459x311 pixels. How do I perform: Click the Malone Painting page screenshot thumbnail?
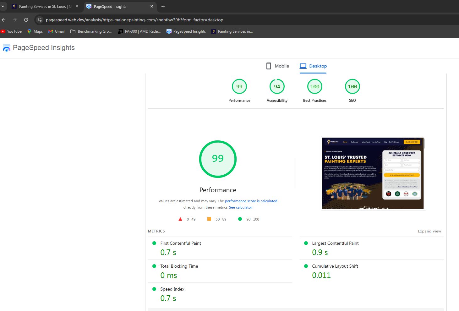pyautogui.click(x=373, y=173)
